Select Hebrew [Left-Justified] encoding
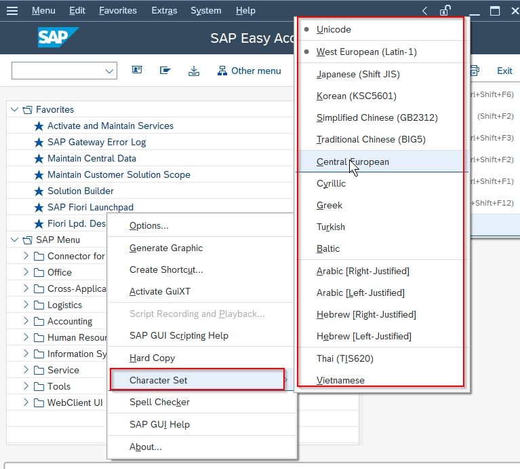 381,336
